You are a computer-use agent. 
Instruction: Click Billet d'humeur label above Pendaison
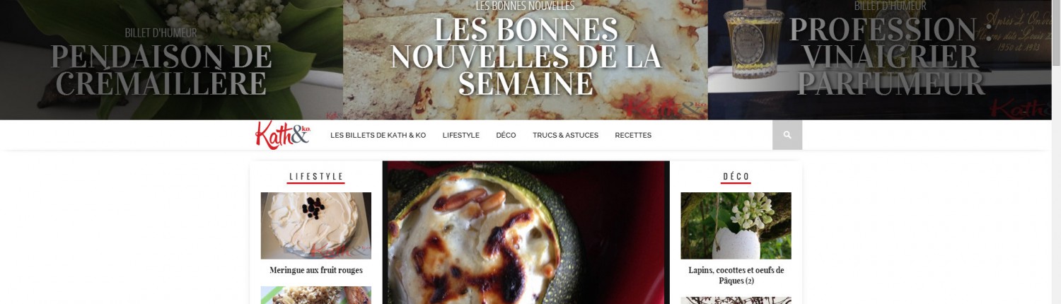161,33
